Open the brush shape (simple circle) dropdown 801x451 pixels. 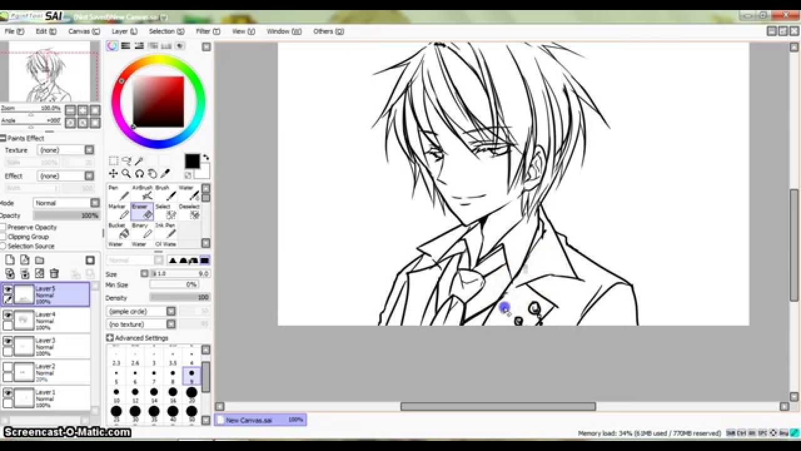(x=171, y=311)
